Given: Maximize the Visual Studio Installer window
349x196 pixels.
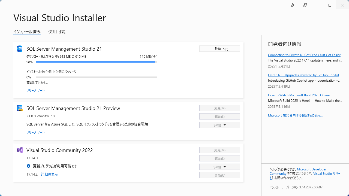Looking at the screenshot, I should [330, 5].
